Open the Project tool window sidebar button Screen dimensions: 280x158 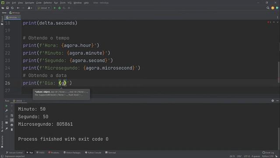click(2, 20)
